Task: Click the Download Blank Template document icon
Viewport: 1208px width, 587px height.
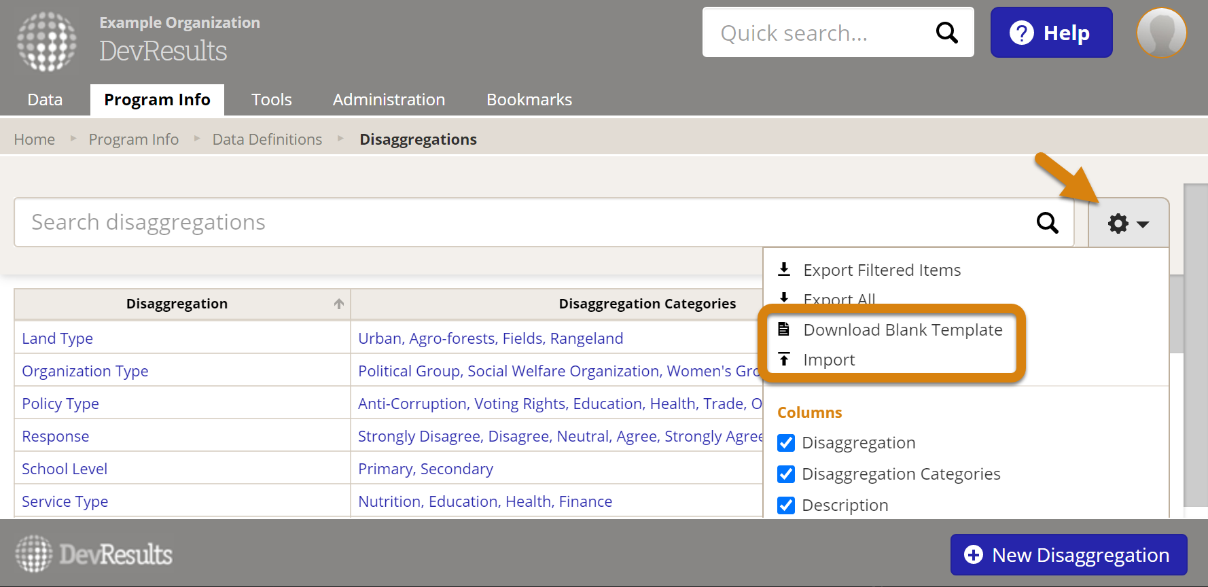Action: click(x=784, y=330)
